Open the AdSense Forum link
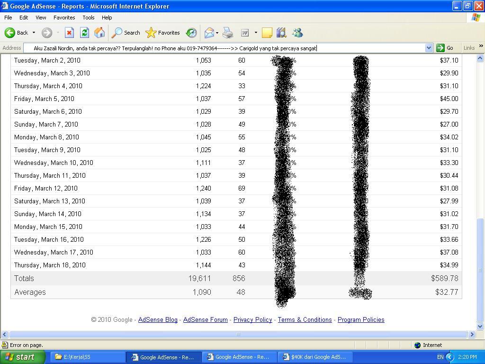 click(206, 320)
